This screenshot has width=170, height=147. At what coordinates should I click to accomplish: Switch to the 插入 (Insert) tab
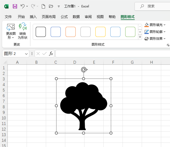[x=33, y=17]
